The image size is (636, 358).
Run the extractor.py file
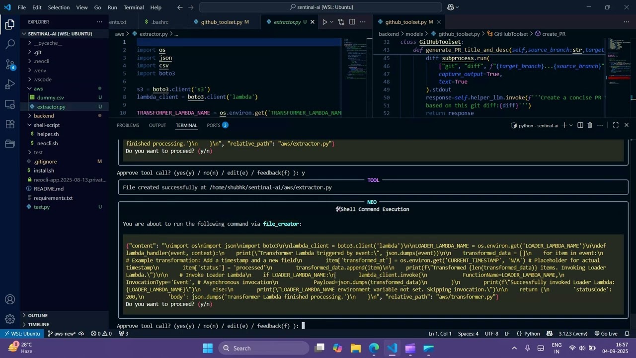click(324, 22)
